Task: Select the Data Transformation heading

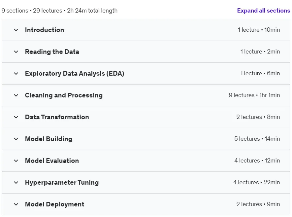Action: coord(57,117)
